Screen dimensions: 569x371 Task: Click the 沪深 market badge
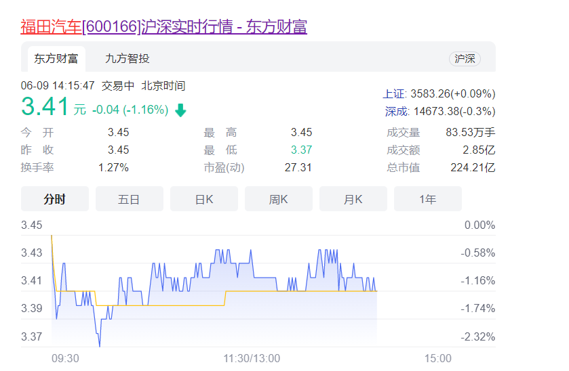465,59
